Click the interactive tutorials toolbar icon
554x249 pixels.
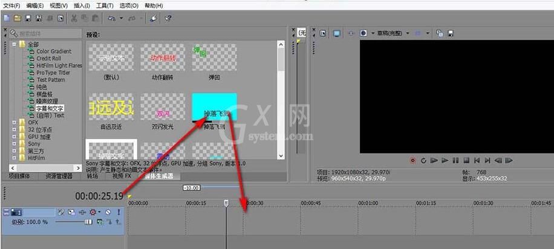tap(154, 18)
